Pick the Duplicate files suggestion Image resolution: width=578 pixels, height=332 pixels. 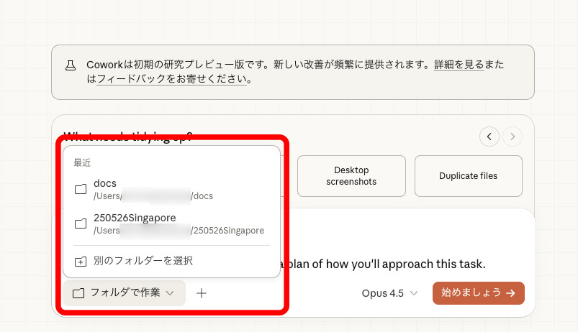(468, 176)
